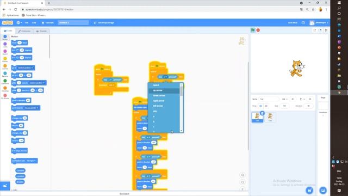Open the language globe menu
This screenshot has height=196, width=348.
click(19, 23)
